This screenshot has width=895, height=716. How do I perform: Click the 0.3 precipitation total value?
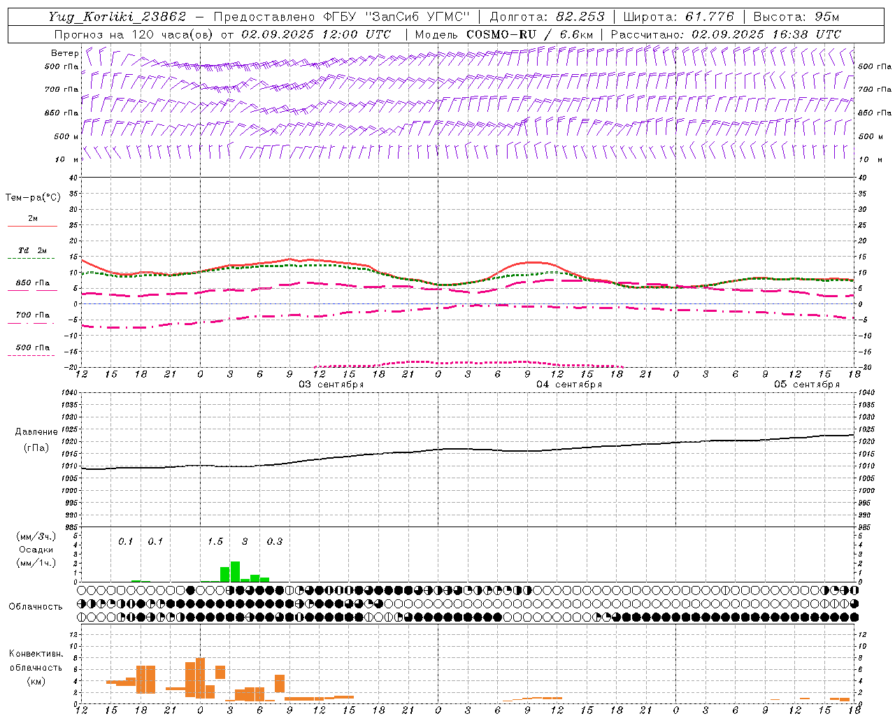point(275,541)
